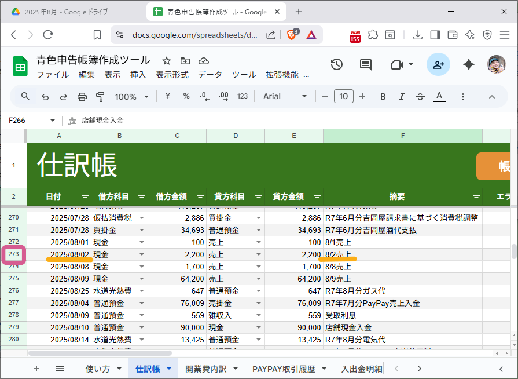
Task: Open the text color picker
Action: click(439, 96)
